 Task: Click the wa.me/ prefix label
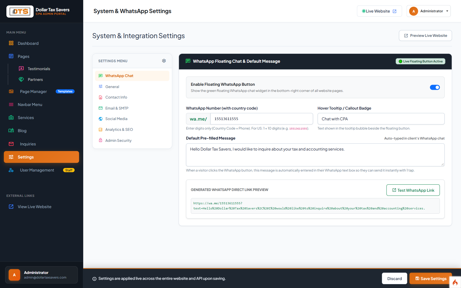(198, 119)
